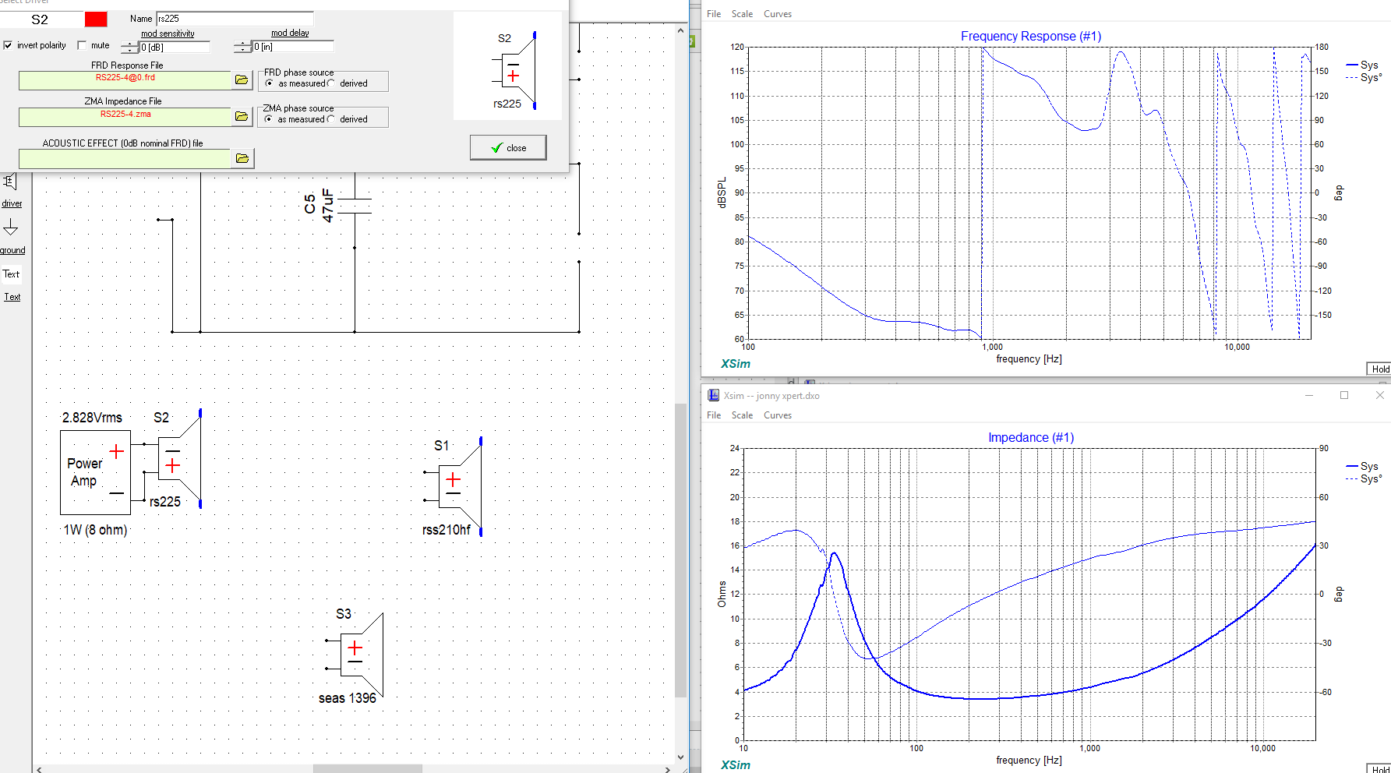Click the ACOUSTIC EFFECT file path field
Screen dimensions: 1391x773
coord(125,158)
